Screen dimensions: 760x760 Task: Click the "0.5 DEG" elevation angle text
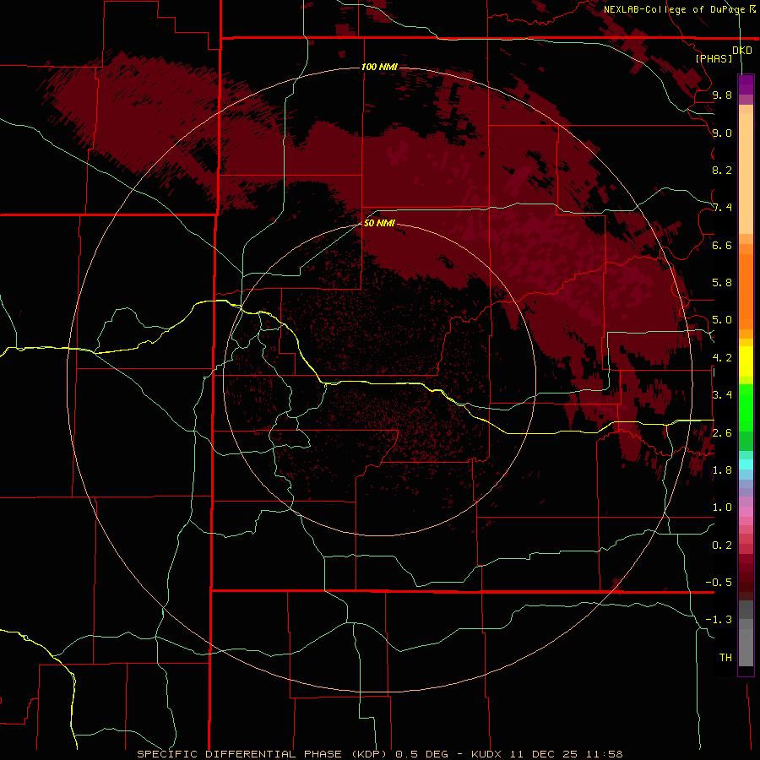point(421,754)
